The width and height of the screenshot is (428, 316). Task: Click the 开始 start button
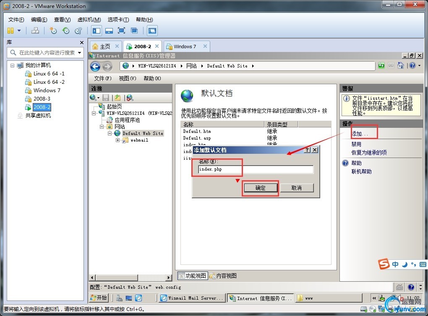coord(99,298)
